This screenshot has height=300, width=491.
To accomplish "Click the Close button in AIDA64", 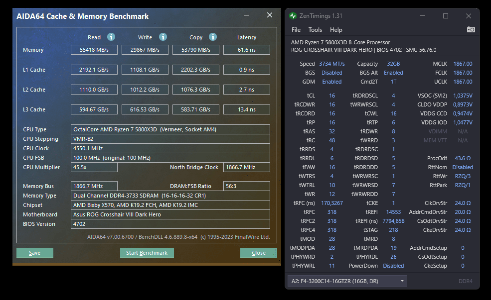I will pyautogui.click(x=259, y=253).
